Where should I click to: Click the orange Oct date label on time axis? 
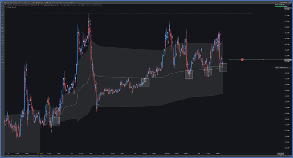click(x=40, y=154)
